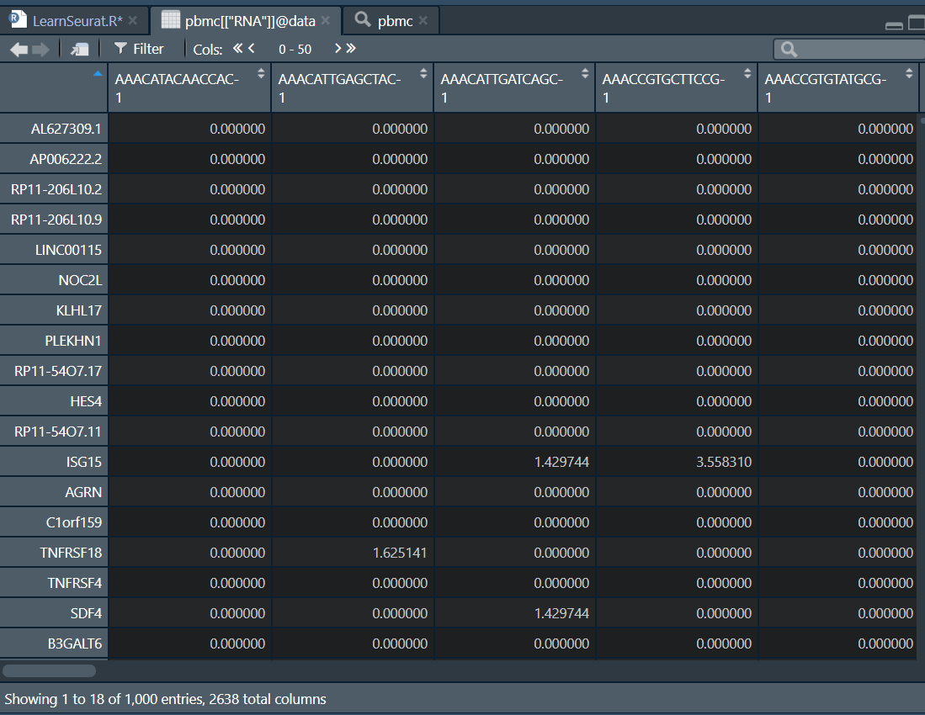Select the RP11-54O7.17 row label
The image size is (925, 715).
click(x=58, y=371)
